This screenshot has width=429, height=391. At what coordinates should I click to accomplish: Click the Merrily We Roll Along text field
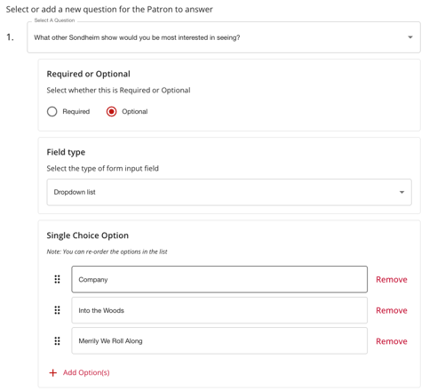219,341
